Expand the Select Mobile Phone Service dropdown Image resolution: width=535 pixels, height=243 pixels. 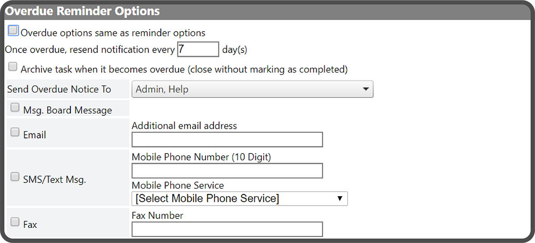click(239, 198)
